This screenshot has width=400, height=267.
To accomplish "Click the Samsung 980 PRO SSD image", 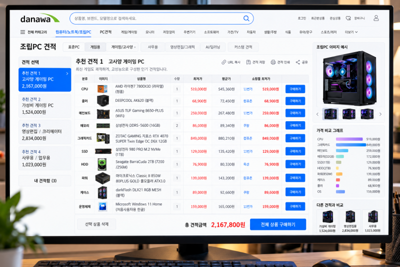I will click(103, 151).
